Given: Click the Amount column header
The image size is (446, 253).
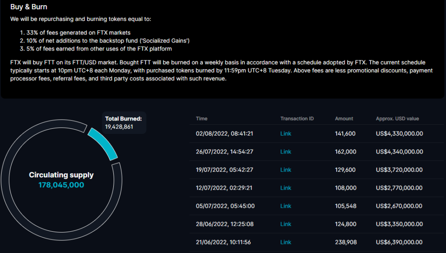Looking at the screenshot, I should pos(344,119).
